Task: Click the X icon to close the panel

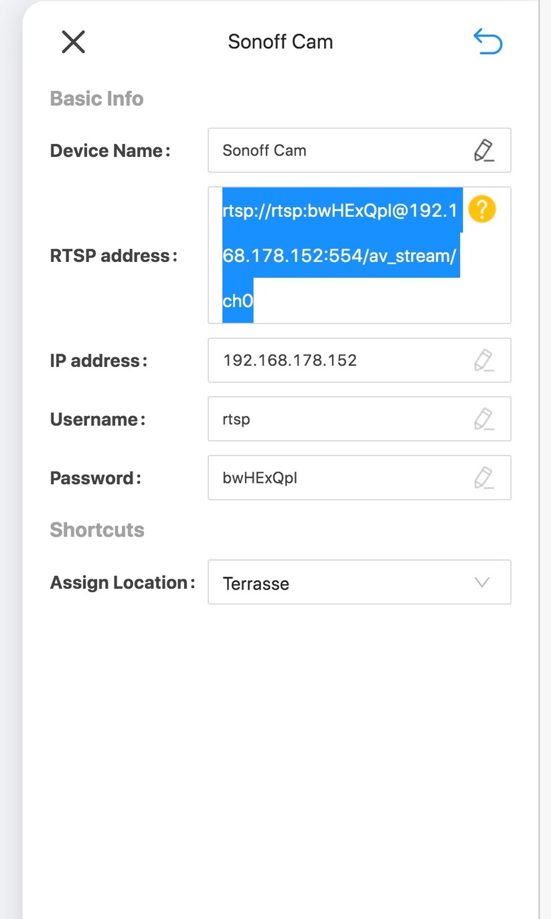Action: (73, 42)
